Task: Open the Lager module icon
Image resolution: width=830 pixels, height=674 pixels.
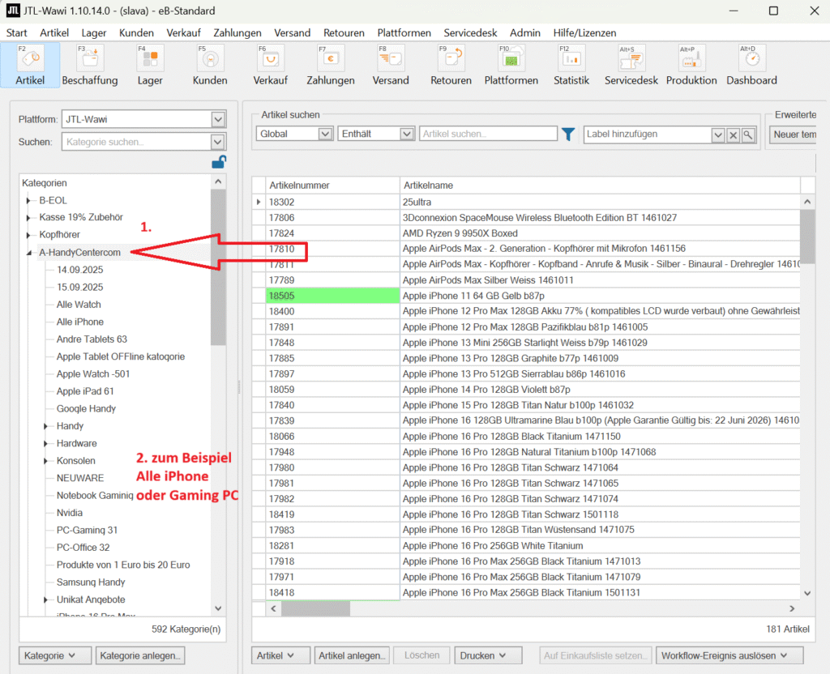Action: point(149,60)
